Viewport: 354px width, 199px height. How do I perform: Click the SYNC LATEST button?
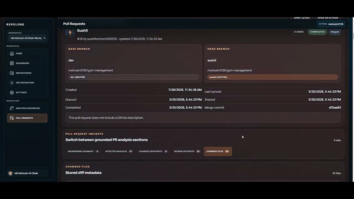point(302,18)
